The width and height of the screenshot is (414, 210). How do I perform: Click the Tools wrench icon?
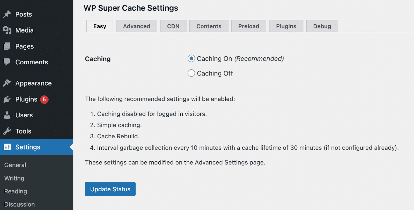point(7,131)
